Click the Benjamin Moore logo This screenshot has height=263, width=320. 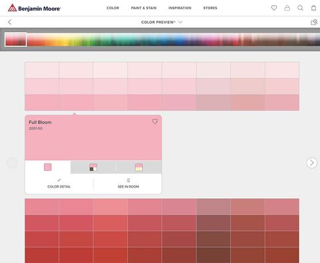point(34,8)
